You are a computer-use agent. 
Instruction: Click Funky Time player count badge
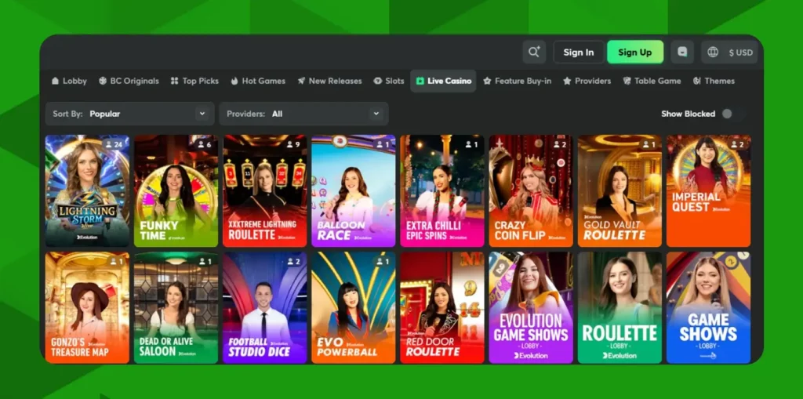pyautogui.click(x=205, y=144)
